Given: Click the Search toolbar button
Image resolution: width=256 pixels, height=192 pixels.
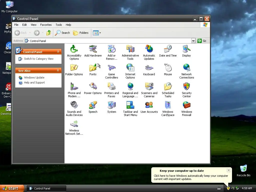Looking at the screenshot, I should [x=62, y=33].
